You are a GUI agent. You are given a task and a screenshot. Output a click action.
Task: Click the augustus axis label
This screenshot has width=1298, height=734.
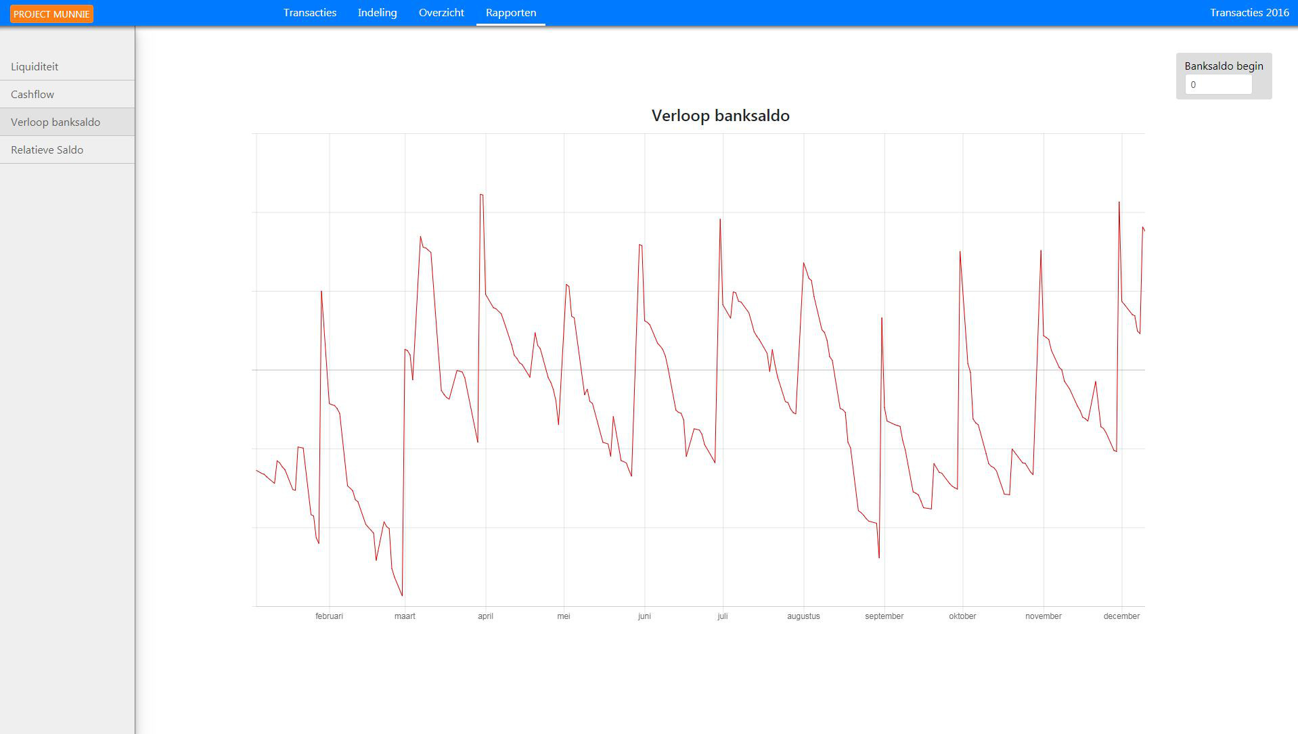pos(803,616)
